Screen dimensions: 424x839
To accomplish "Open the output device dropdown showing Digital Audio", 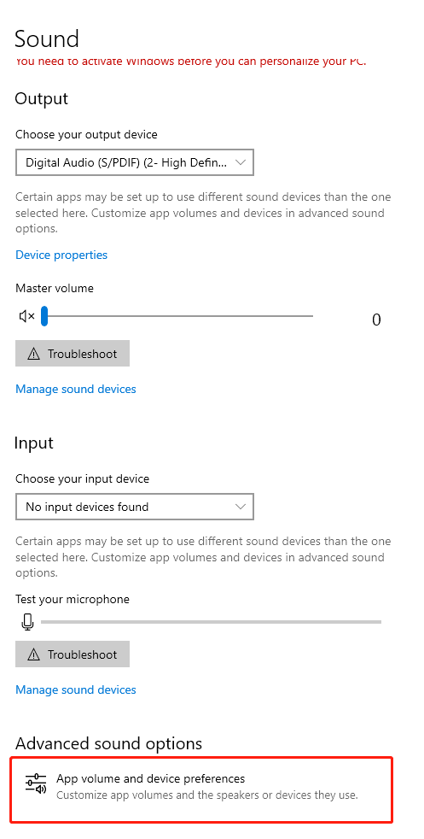I will [x=135, y=162].
